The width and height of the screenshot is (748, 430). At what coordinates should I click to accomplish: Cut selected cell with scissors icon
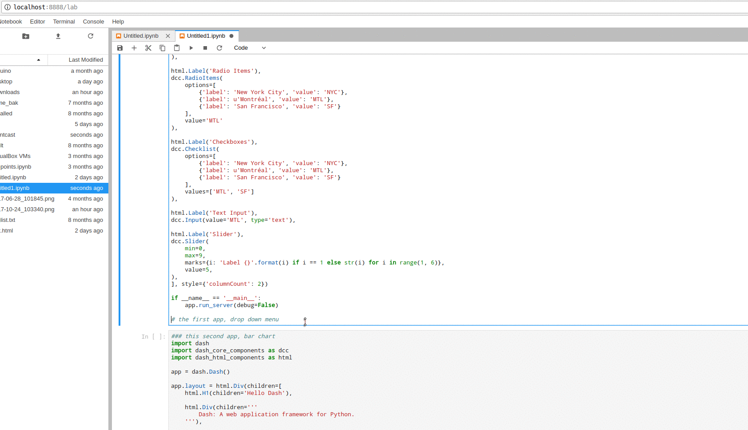coord(148,48)
